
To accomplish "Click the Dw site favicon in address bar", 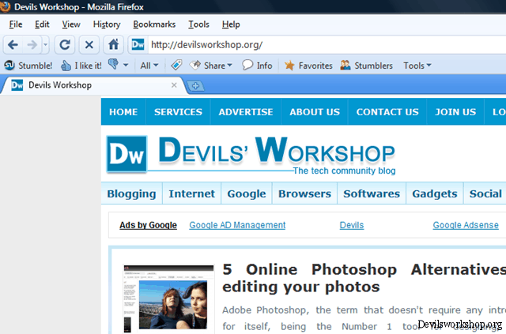I will (138, 44).
